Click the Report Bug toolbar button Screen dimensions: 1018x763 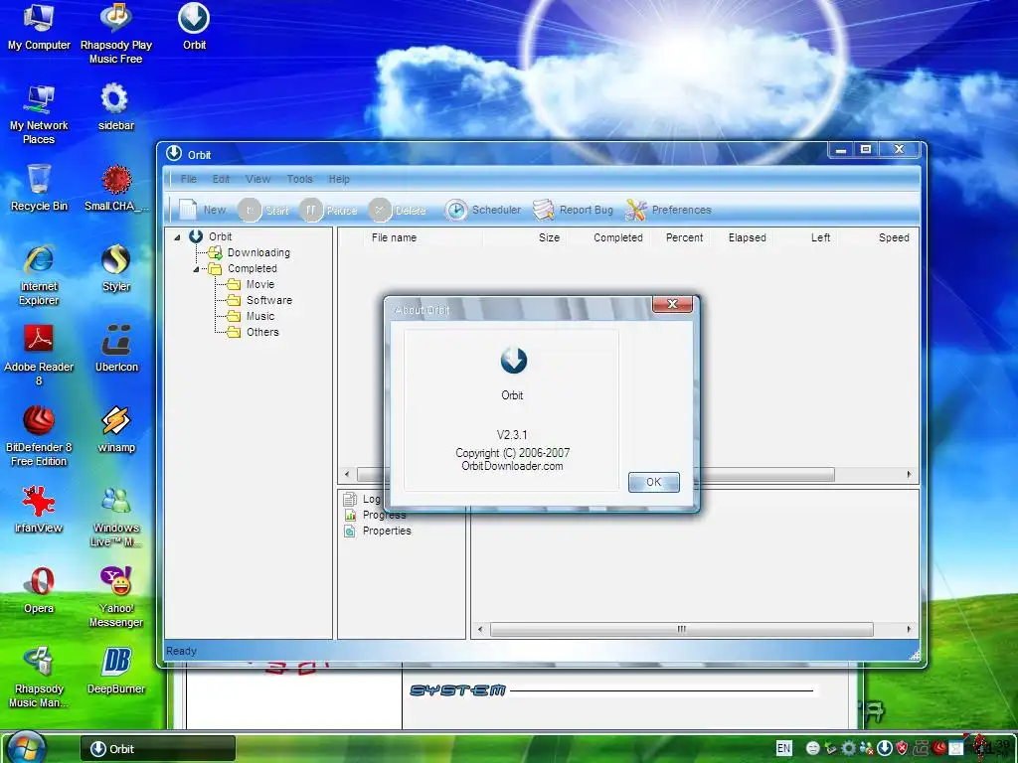(573, 210)
